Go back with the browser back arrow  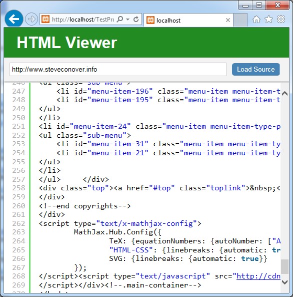14,19
